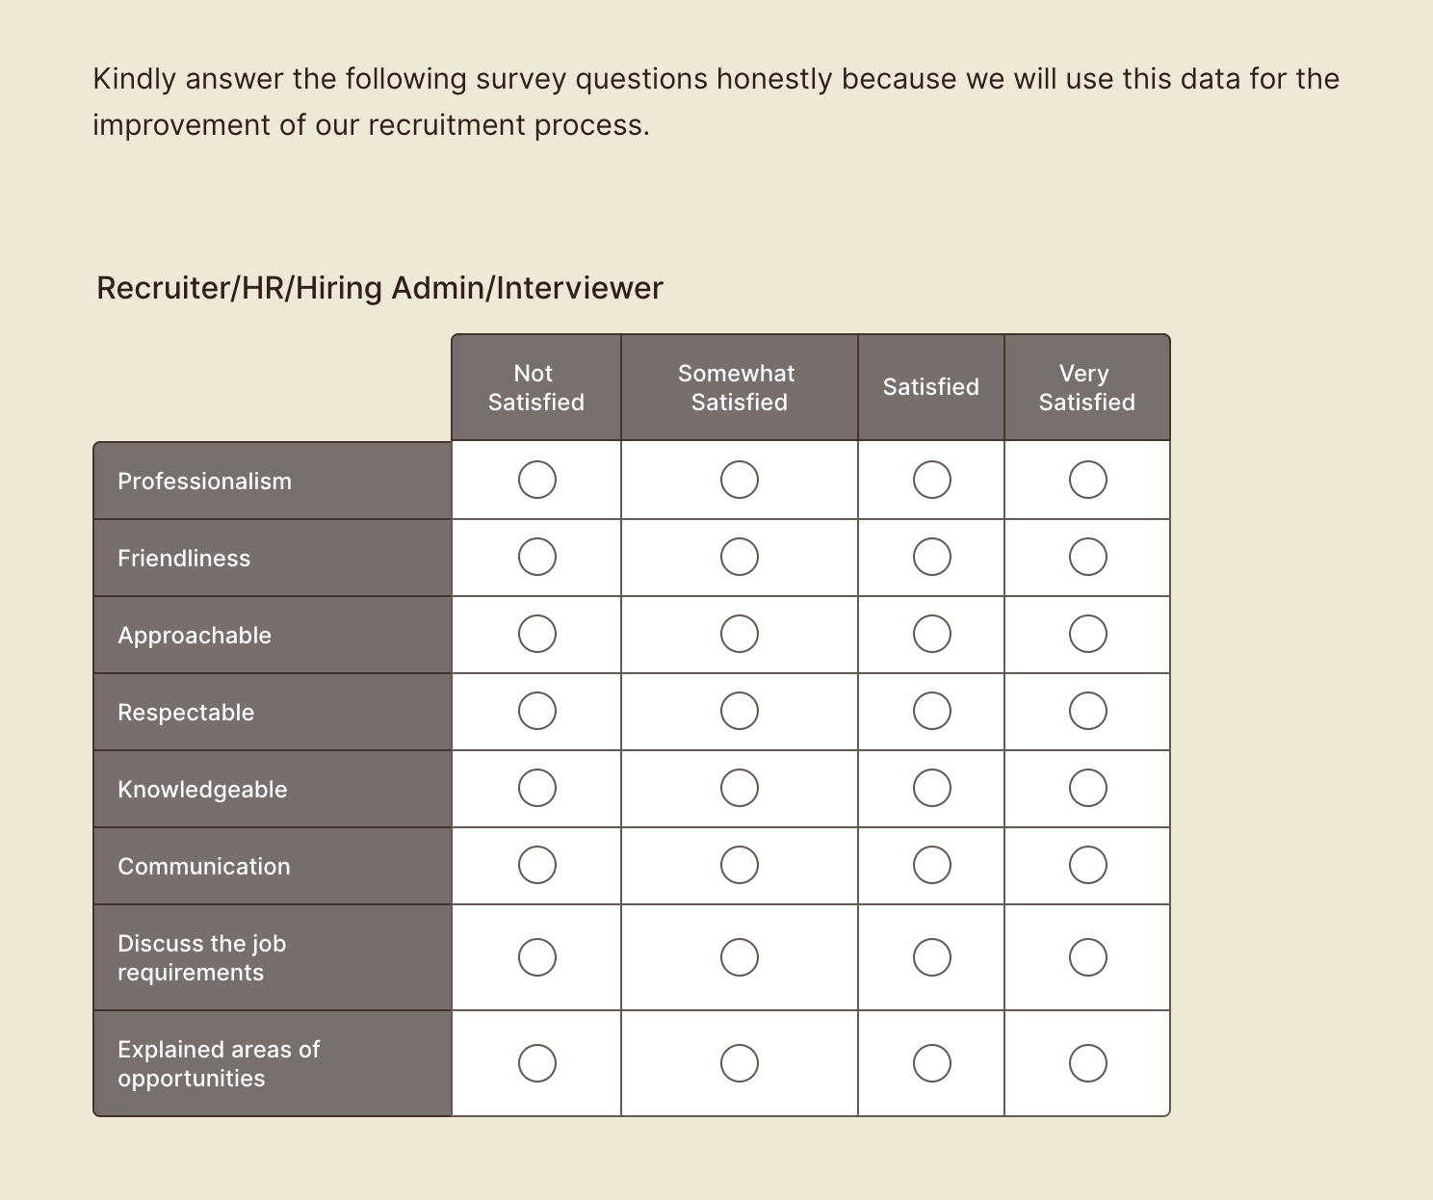Rate Discuss the job requirements Not Satisfied

click(537, 957)
